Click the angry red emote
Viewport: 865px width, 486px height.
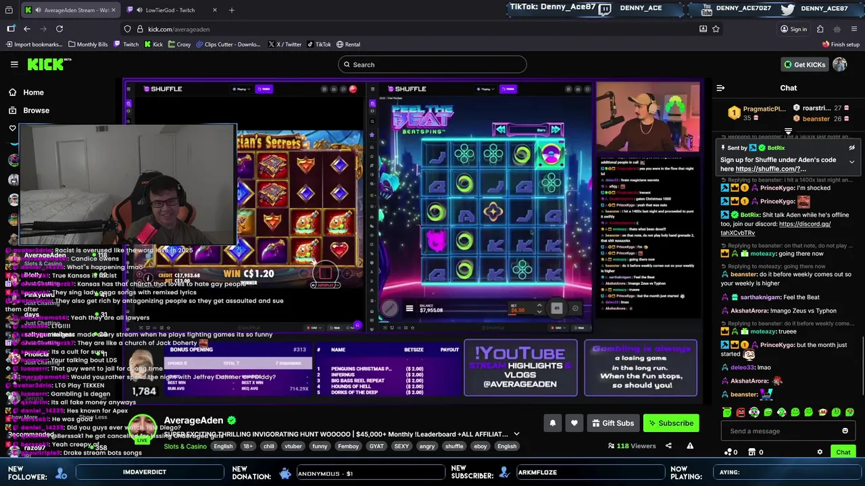[741, 412]
